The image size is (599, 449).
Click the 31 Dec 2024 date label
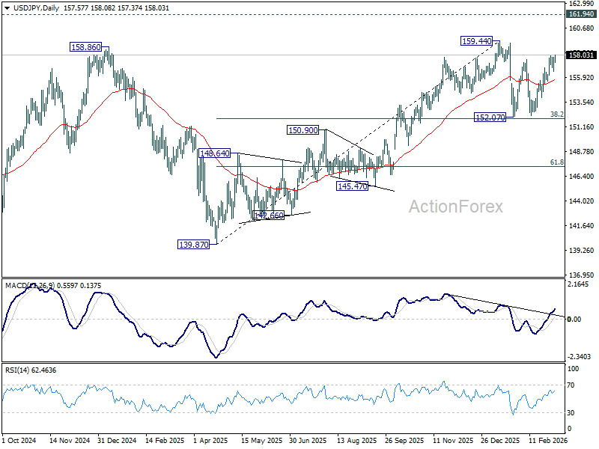point(117,440)
